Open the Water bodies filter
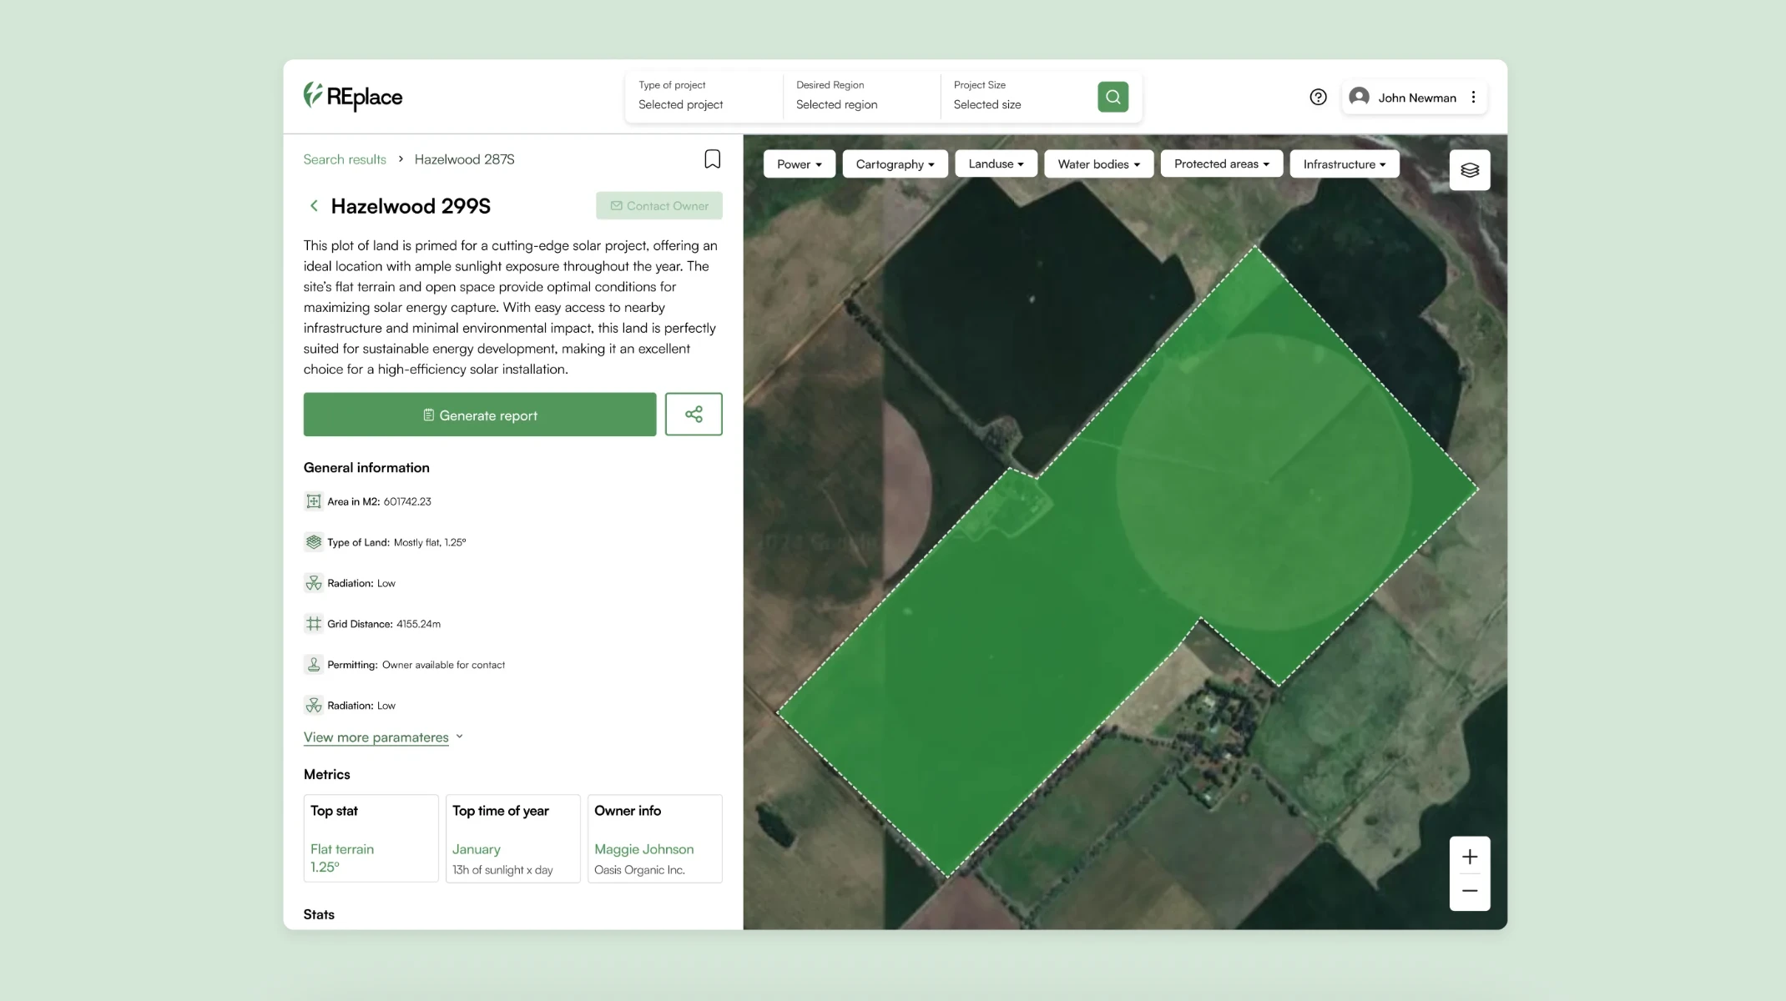Viewport: 1786px width, 1001px height. pos(1098,164)
